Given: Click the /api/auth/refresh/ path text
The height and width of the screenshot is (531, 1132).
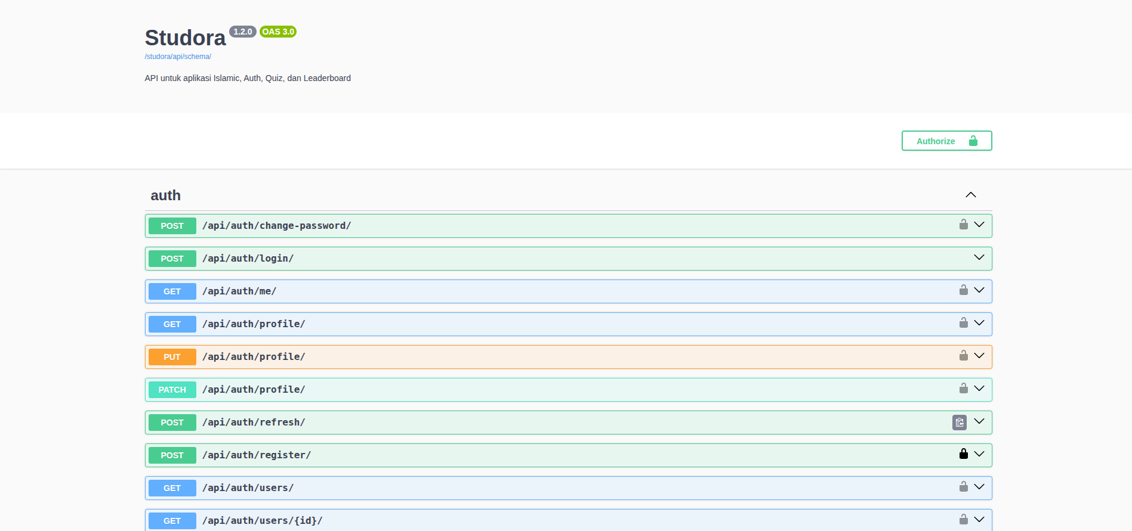Looking at the screenshot, I should pyautogui.click(x=254, y=423).
